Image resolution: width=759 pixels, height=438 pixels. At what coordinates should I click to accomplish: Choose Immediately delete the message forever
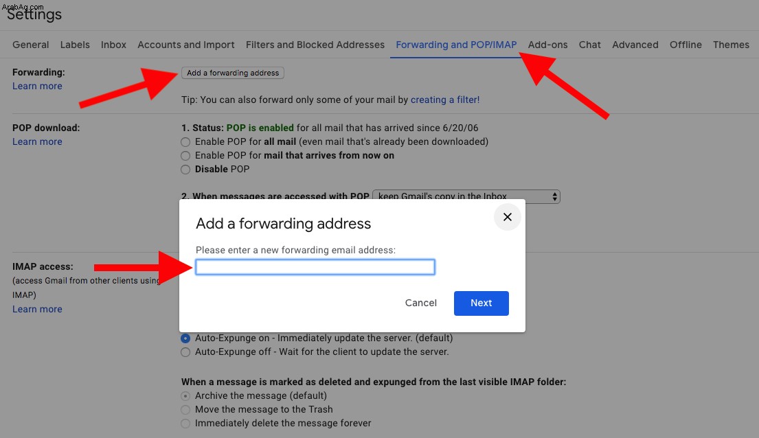tap(185, 424)
